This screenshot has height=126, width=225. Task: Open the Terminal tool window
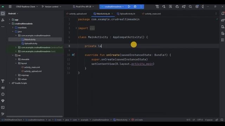3,107
